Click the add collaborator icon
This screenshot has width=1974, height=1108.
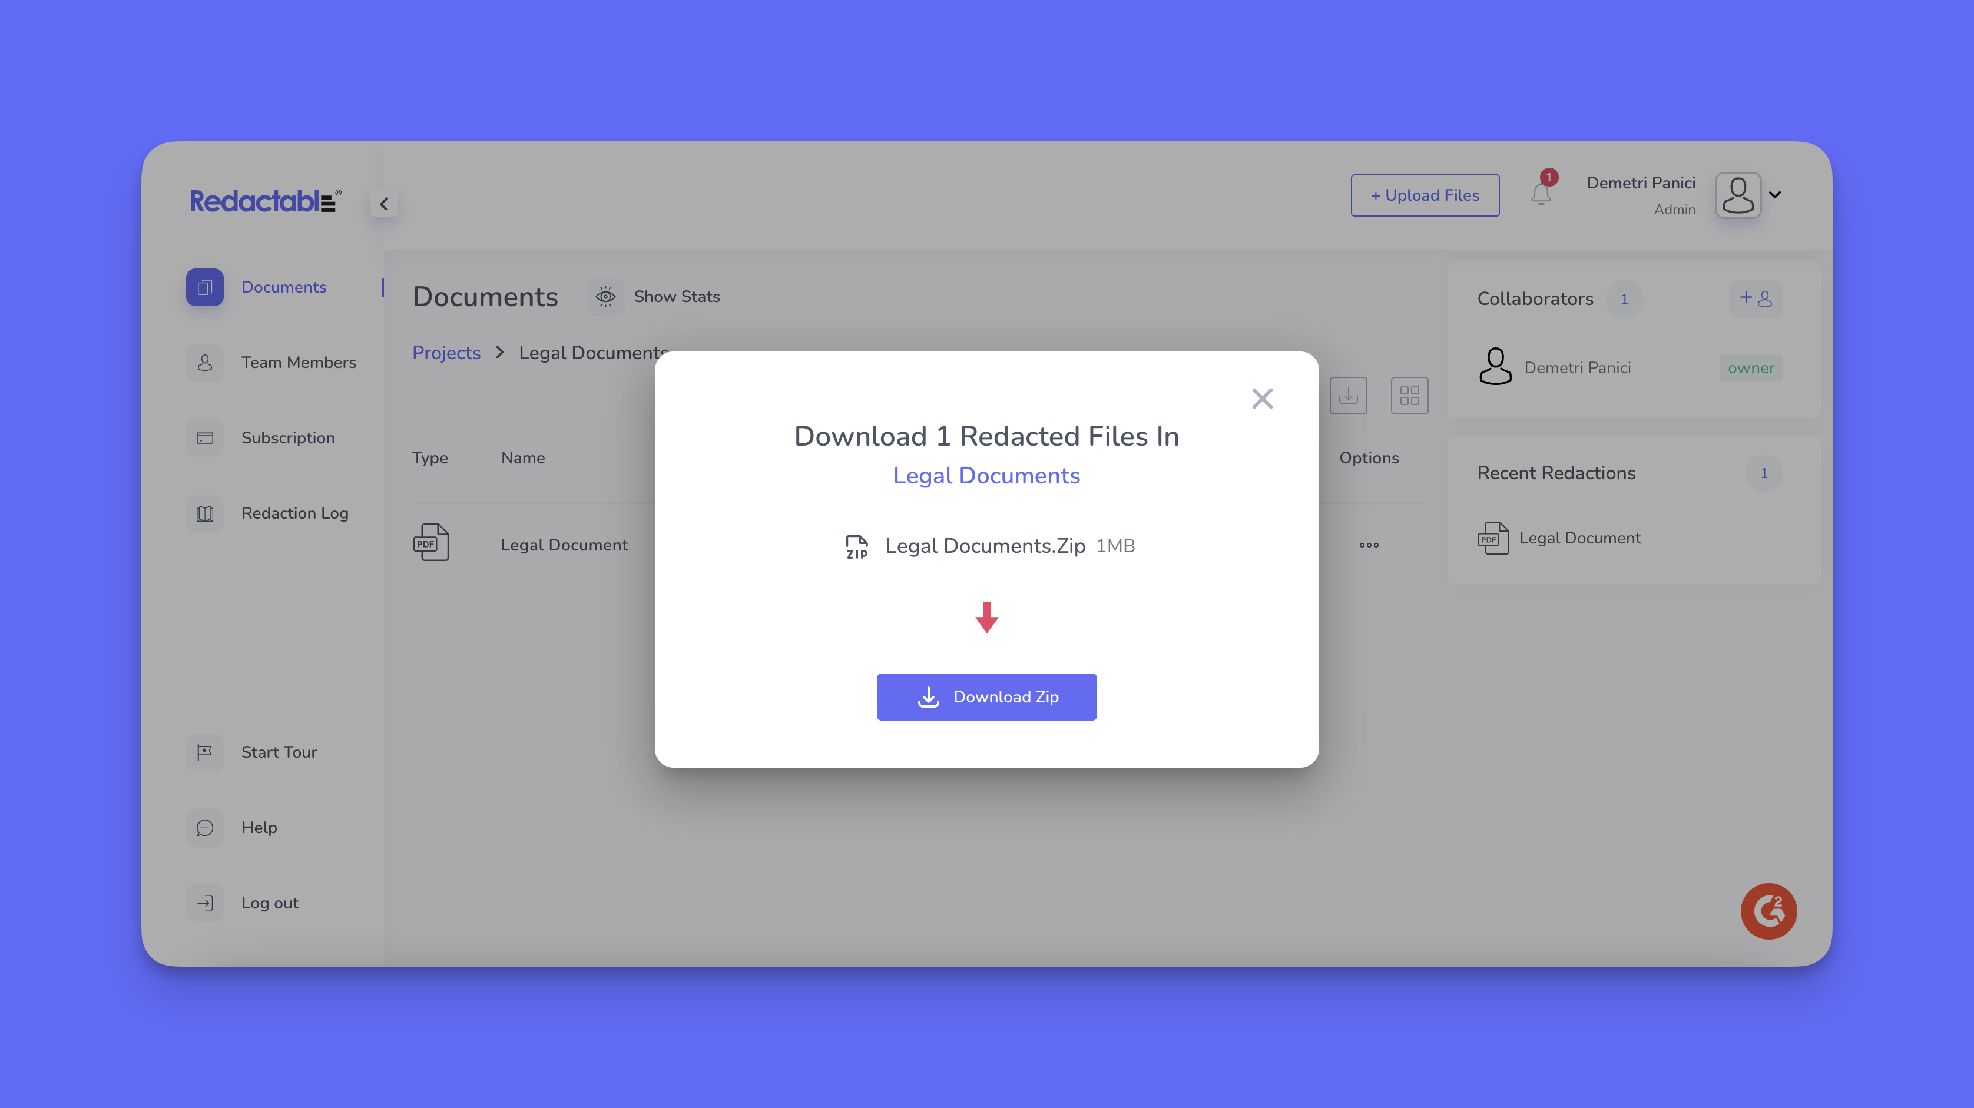1755,298
